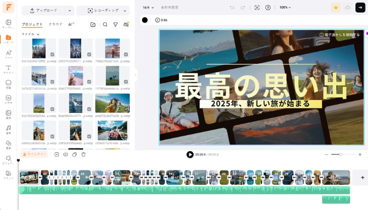Click the export arrow button
Screen dimensions: 368x210
[360, 7]
